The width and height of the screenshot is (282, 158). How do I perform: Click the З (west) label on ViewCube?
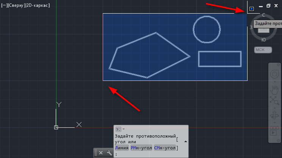pyautogui.click(x=251, y=28)
